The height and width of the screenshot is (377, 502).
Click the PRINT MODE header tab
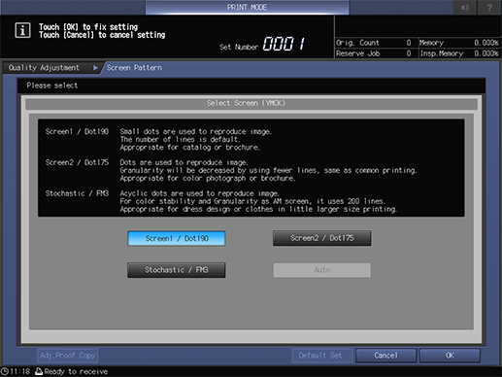(247, 7)
